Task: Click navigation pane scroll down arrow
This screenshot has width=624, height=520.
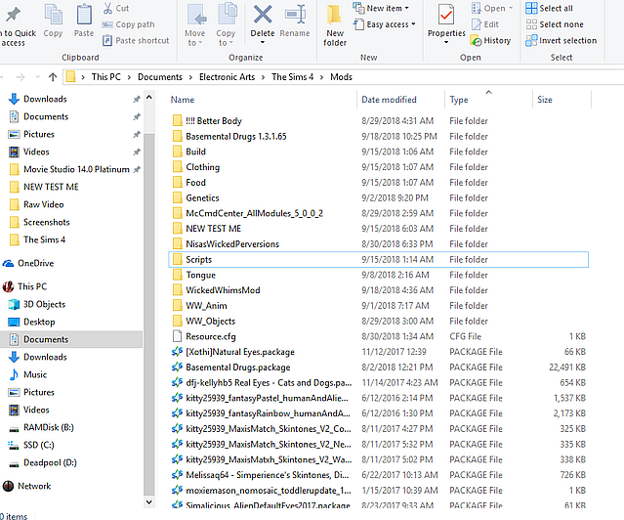Action: tap(148, 502)
